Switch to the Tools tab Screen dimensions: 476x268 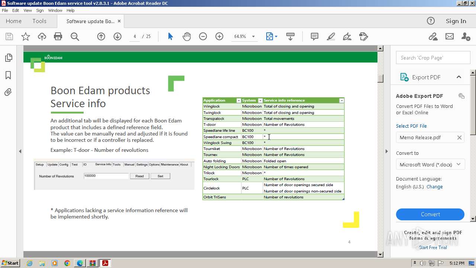point(39,21)
